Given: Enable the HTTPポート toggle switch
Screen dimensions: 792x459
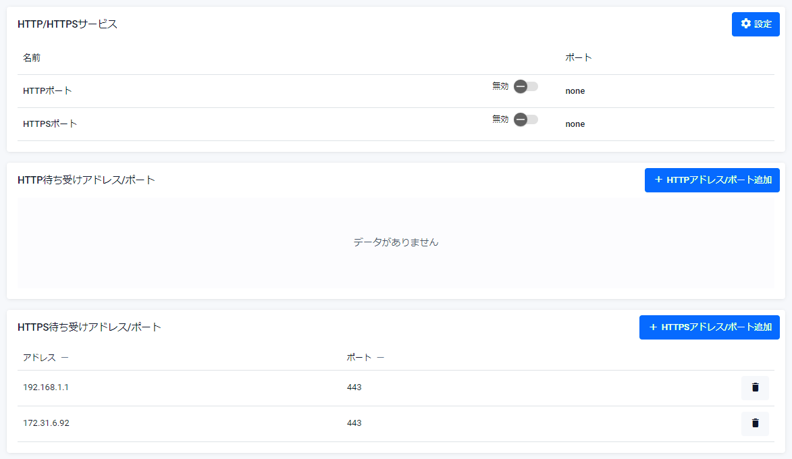Looking at the screenshot, I should click(525, 86).
